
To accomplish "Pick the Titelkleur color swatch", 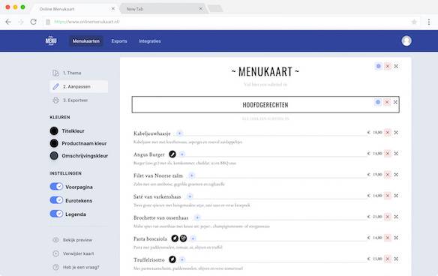I will click(x=54, y=130).
